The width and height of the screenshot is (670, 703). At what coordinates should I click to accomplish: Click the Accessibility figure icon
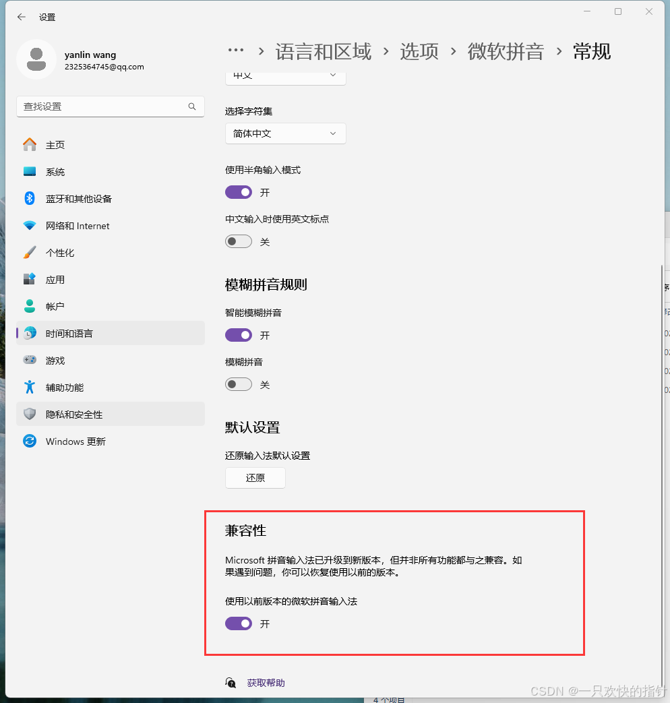pos(30,387)
